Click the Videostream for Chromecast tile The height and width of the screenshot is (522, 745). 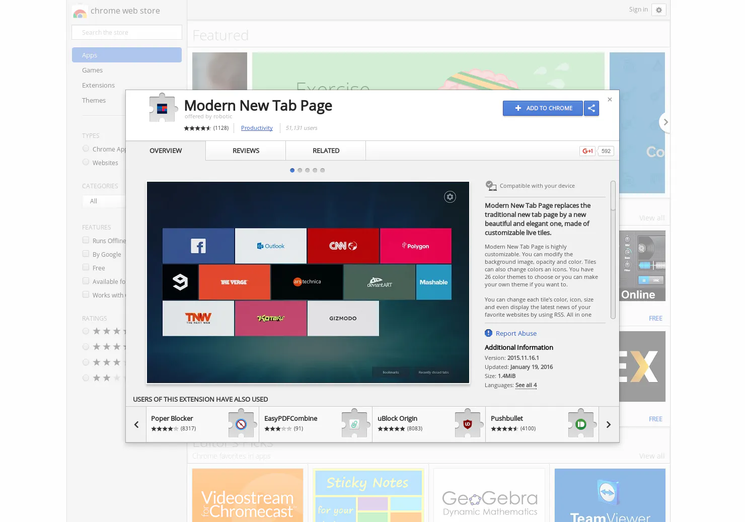248,495
